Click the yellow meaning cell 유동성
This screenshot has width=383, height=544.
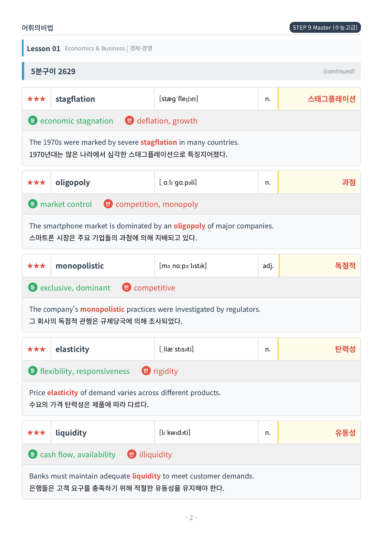pos(319,432)
